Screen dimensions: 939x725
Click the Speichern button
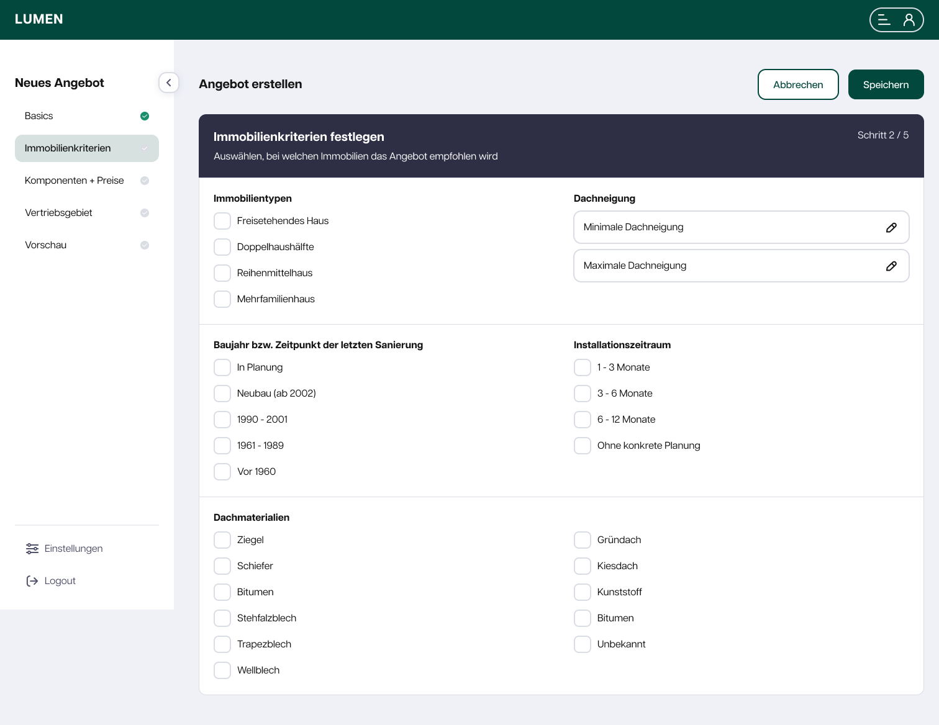tap(886, 84)
